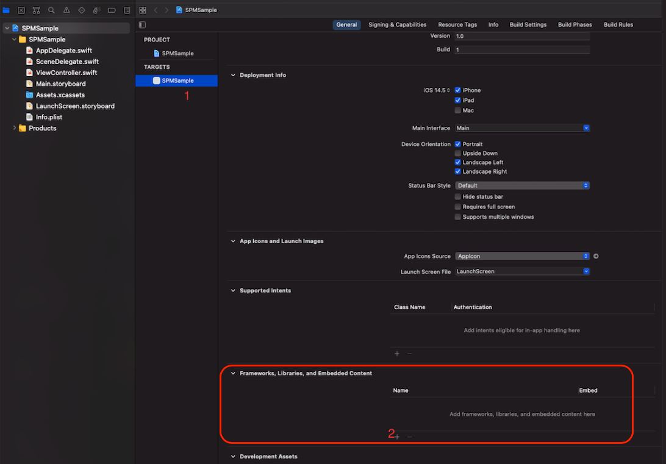Open the Debug navigator icon
The height and width of the screenshot is (464, 666).
coord(97,10)
